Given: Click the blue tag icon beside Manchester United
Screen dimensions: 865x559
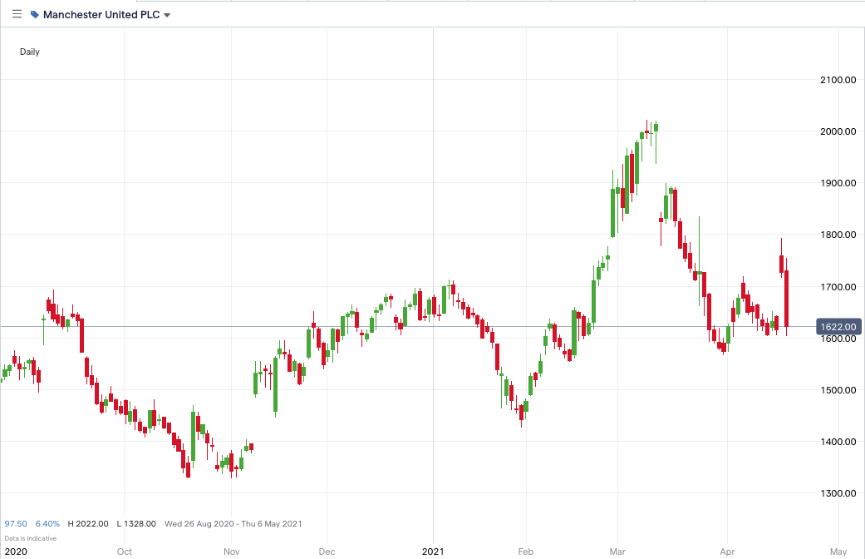Looking at the screenshot, I should 35,15.
